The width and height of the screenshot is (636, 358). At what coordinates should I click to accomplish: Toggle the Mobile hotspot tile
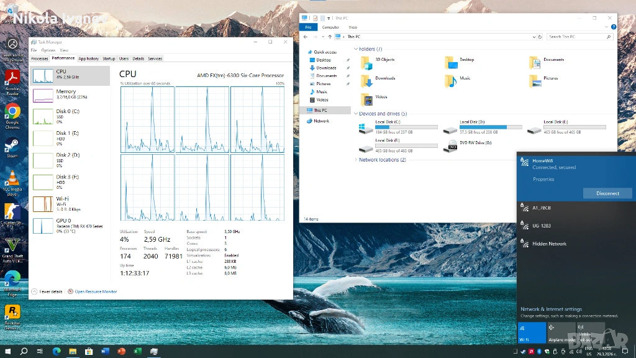(590, 333)
